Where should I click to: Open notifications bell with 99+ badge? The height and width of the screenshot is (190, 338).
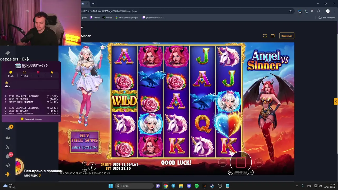[x=8, y=156]
